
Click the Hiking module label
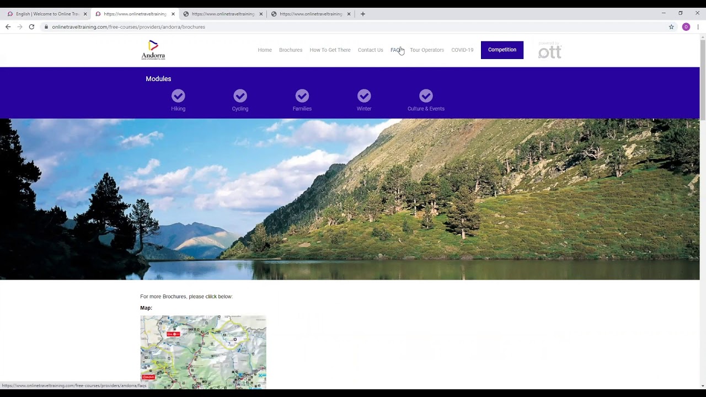pyautogui.click(x=178, y=109)
